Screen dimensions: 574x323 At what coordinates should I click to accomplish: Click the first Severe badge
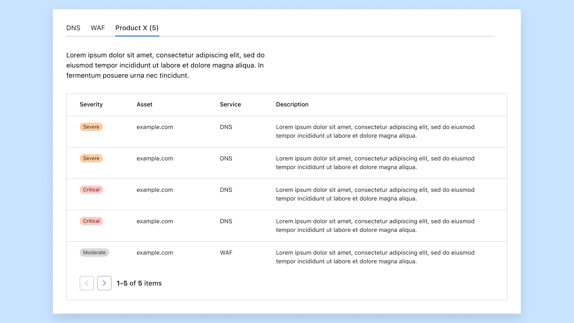pyautogui.click(x=91, y=127)
